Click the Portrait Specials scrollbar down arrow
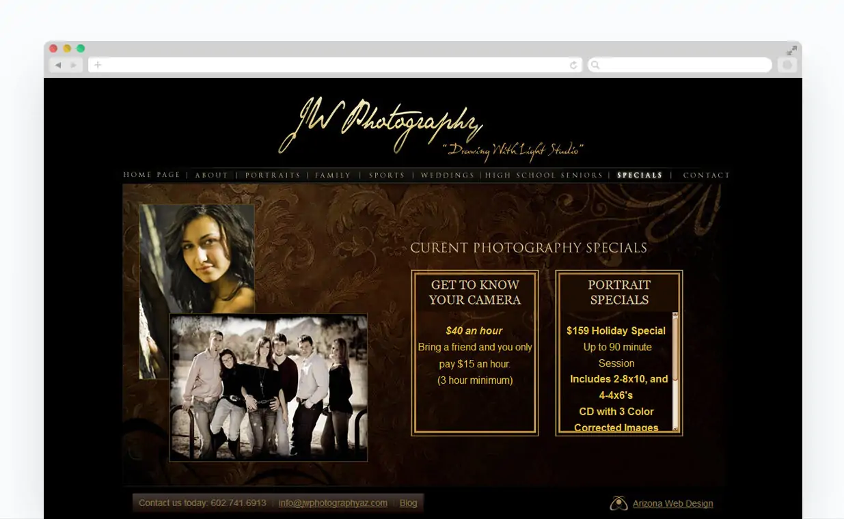This screenshot has height=519, width=844. 675,429
